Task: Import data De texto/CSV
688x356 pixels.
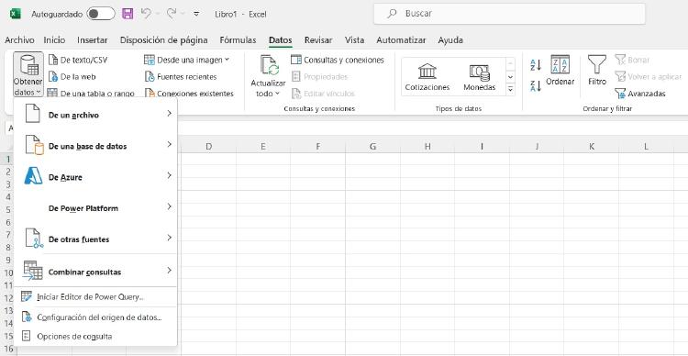Action: 78,60
